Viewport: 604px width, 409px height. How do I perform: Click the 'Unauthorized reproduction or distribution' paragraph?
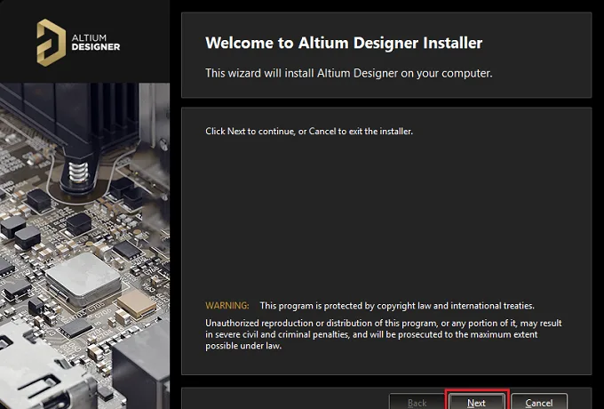coord(384,334)
